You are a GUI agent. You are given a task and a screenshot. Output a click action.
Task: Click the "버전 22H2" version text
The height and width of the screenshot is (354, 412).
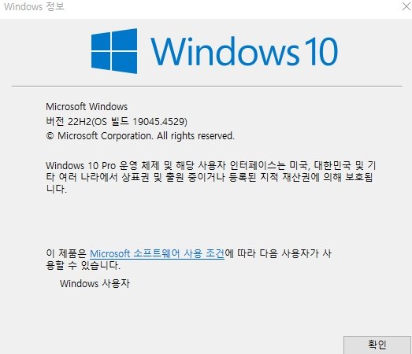[x=69, y=121]
